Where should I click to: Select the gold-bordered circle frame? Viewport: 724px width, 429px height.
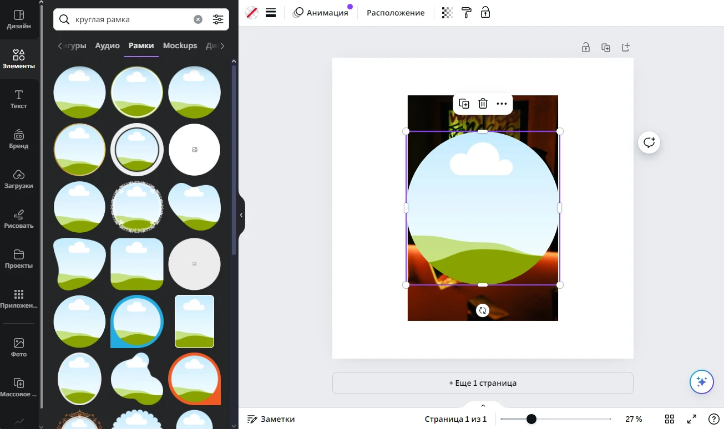[x=79, y=150]
